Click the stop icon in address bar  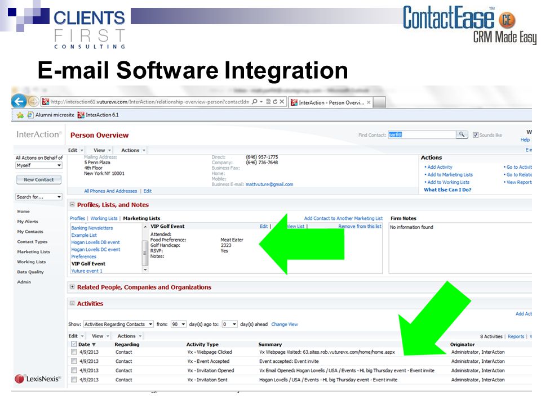tap(282, 102)
